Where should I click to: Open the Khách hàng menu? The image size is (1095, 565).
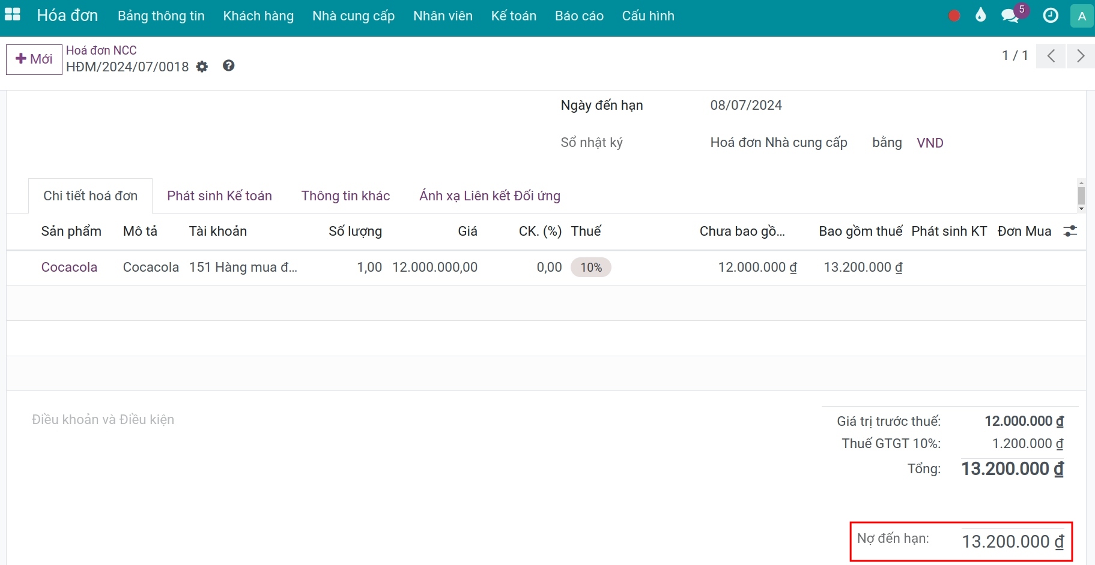[x=258, y=16]
